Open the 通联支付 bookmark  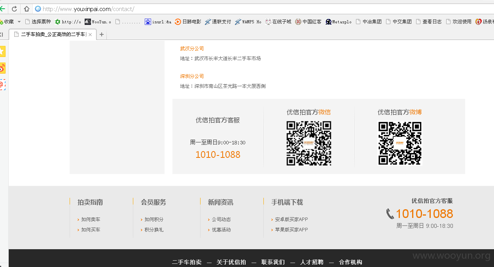click(218, 22)
